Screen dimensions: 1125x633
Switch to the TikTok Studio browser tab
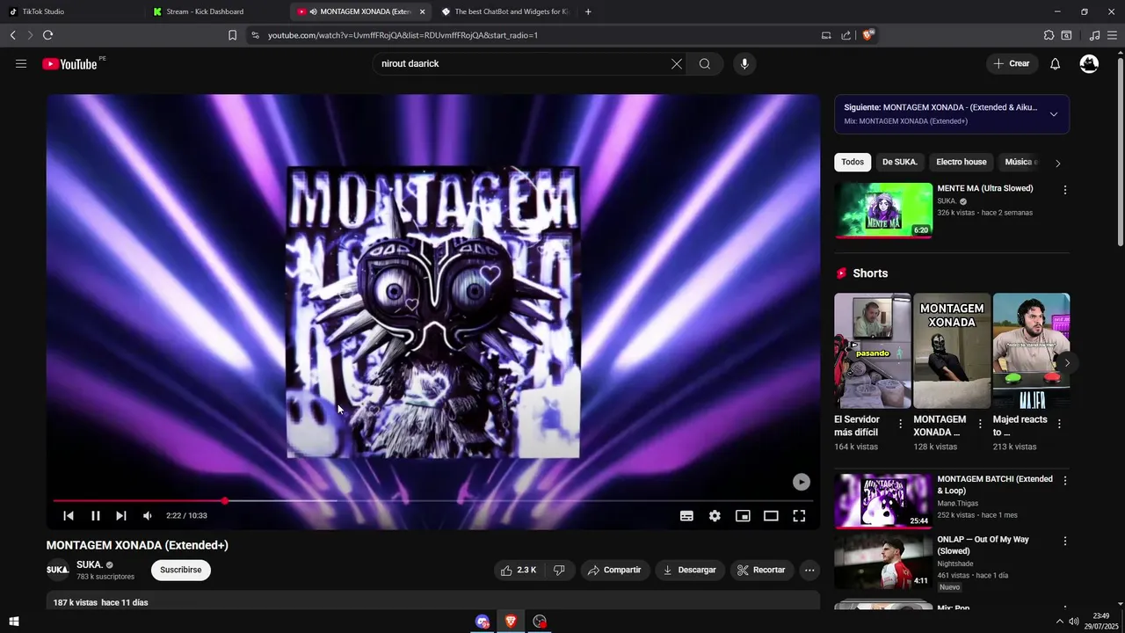[72, 11]
